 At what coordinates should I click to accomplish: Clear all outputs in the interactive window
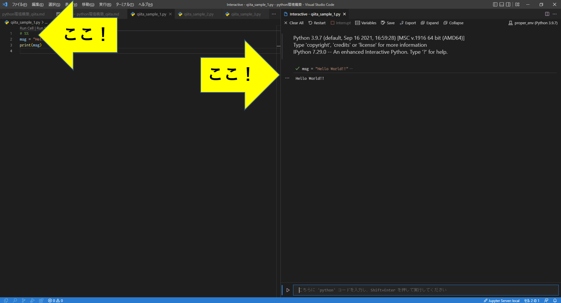[296, 23]
